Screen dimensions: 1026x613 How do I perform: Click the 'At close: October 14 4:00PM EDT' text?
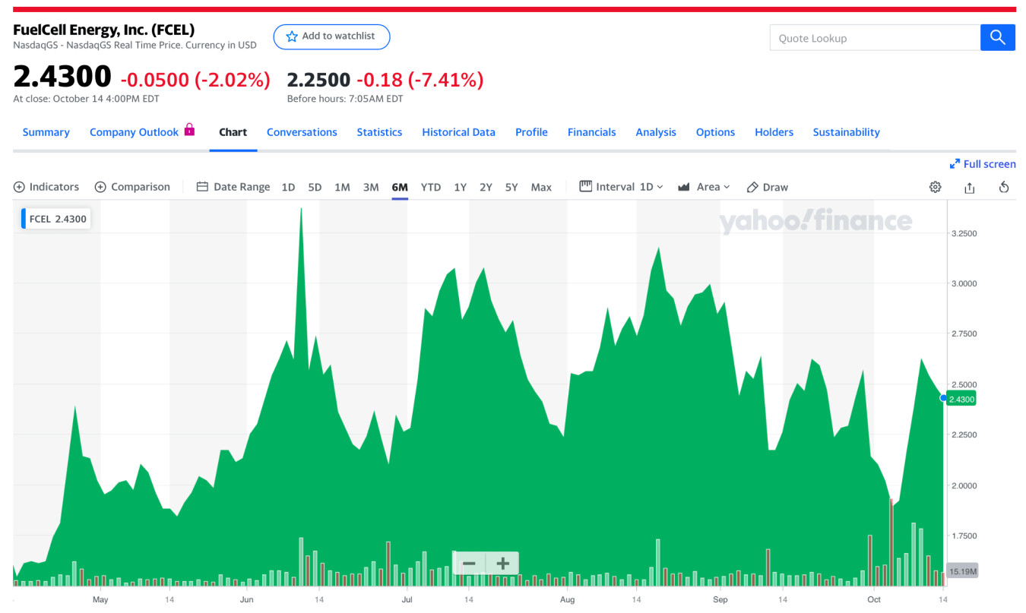click(86, 99)
